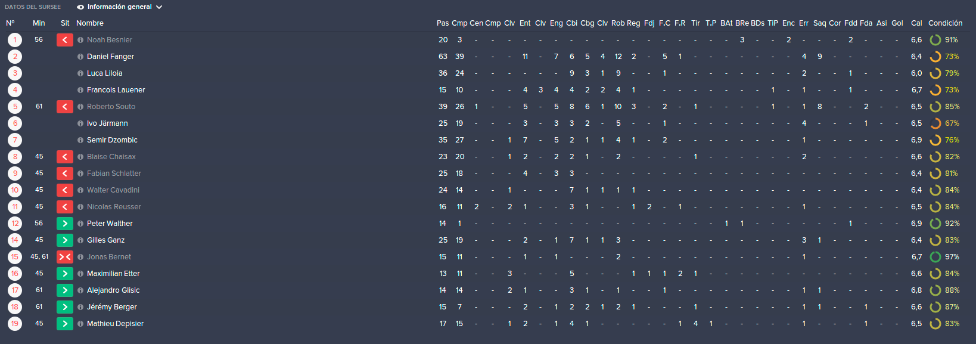Screen dimensions: 976x344
Task: Open player profile of Francois Lauener
Action: [116, 90]
